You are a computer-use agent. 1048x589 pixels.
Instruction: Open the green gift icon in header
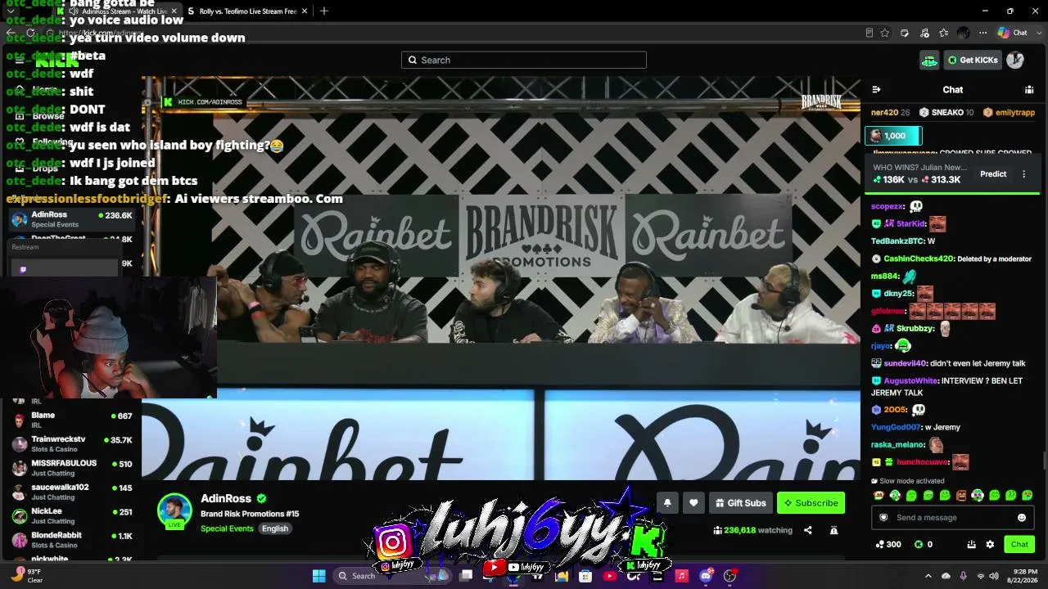(928, 60)
